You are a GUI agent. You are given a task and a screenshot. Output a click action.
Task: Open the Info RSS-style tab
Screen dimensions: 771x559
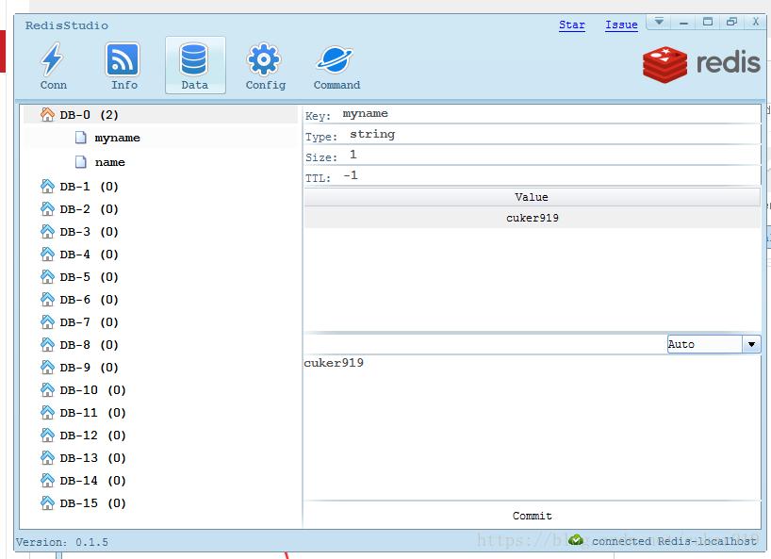[123, 65]
